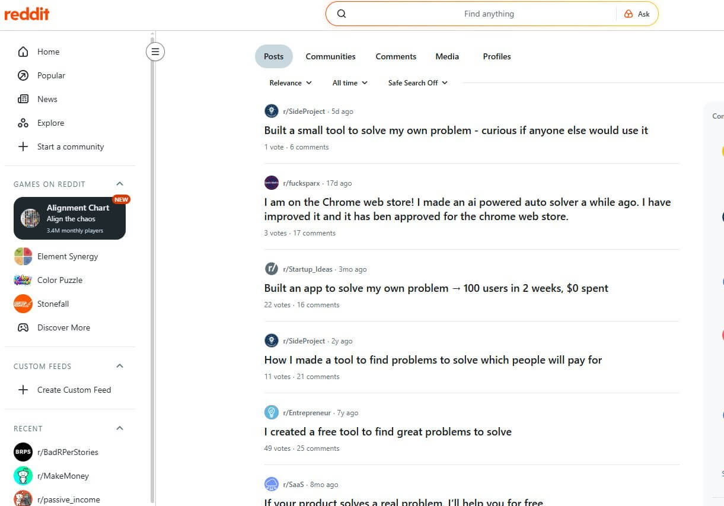Select the Posts tab
The width and height of the screenshot is (724, 506).
(274, 56)
